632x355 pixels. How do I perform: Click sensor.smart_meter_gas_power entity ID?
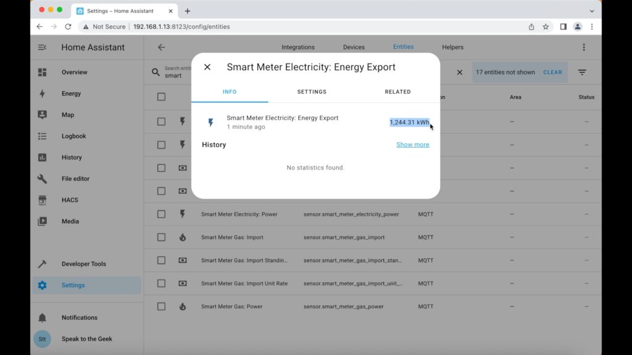click(343, 307)
